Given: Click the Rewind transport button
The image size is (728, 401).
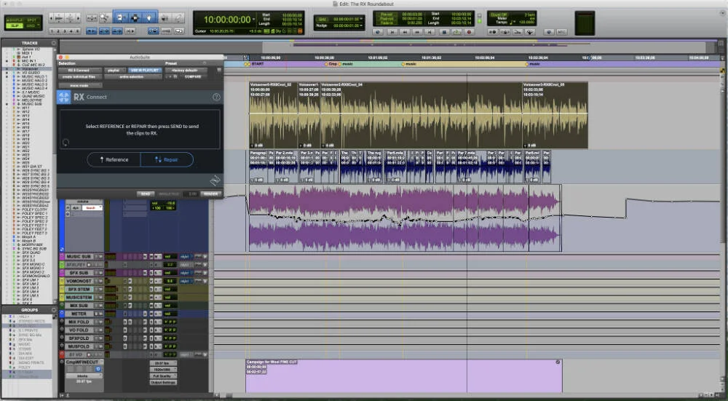Looking at the screenshot, I should tap(405, 32).
